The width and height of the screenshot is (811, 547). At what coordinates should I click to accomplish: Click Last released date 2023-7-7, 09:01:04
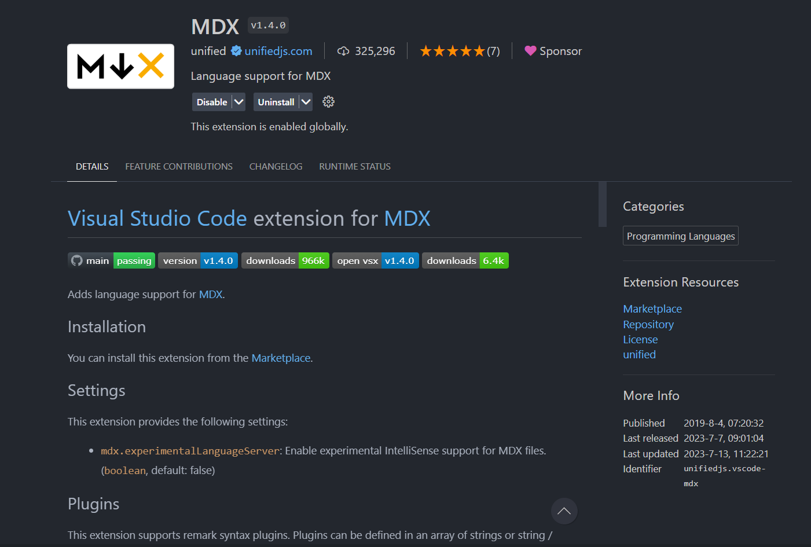point(724,438)
